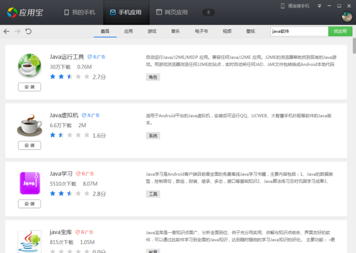Select the 视频 category tab
Image resolution: width=356 pixels, height=253 pixels.
[x=227, y=31]
